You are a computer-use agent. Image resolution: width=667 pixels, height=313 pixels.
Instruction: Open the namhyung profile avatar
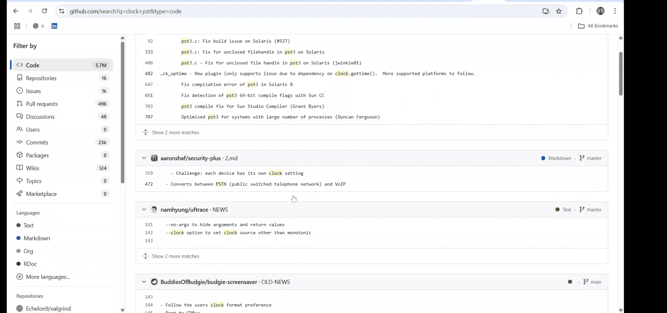coord(154,209)
